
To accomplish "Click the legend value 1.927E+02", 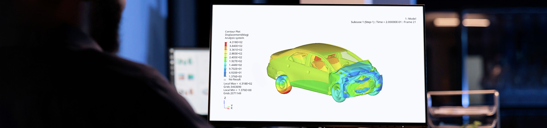I will (x=236, y=61).
